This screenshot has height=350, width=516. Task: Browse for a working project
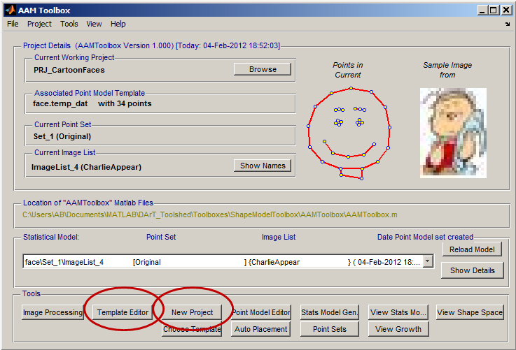tap(263, 69)
